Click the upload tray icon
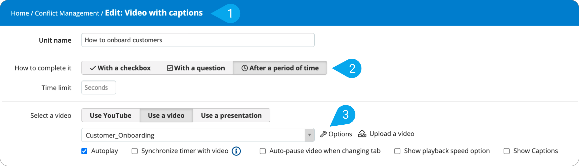This screenshot has height=166, width=579. click(362, 134)
